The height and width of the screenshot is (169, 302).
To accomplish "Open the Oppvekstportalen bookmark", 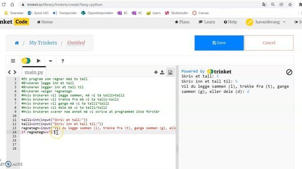I will 97,13.
